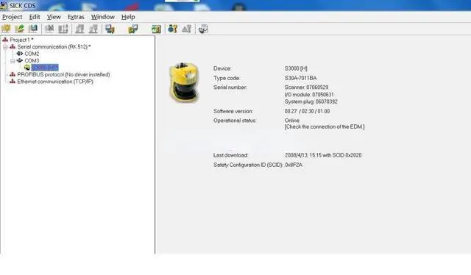Click the last toolbar icon with checklist

[x=203, y=29]
